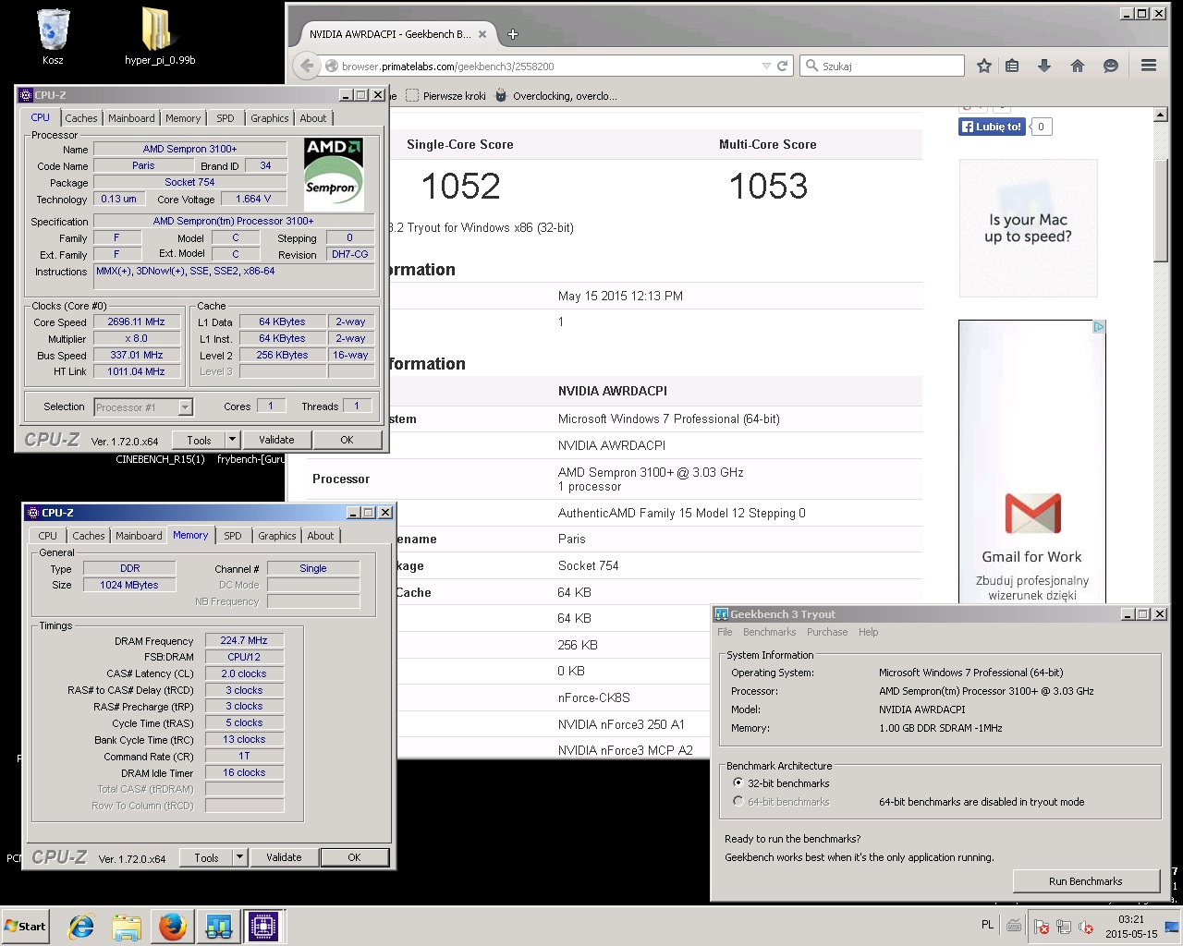Select 32-bit benchmarks radio button
This screenshot has height=946, width=1183.
(738, 782)
